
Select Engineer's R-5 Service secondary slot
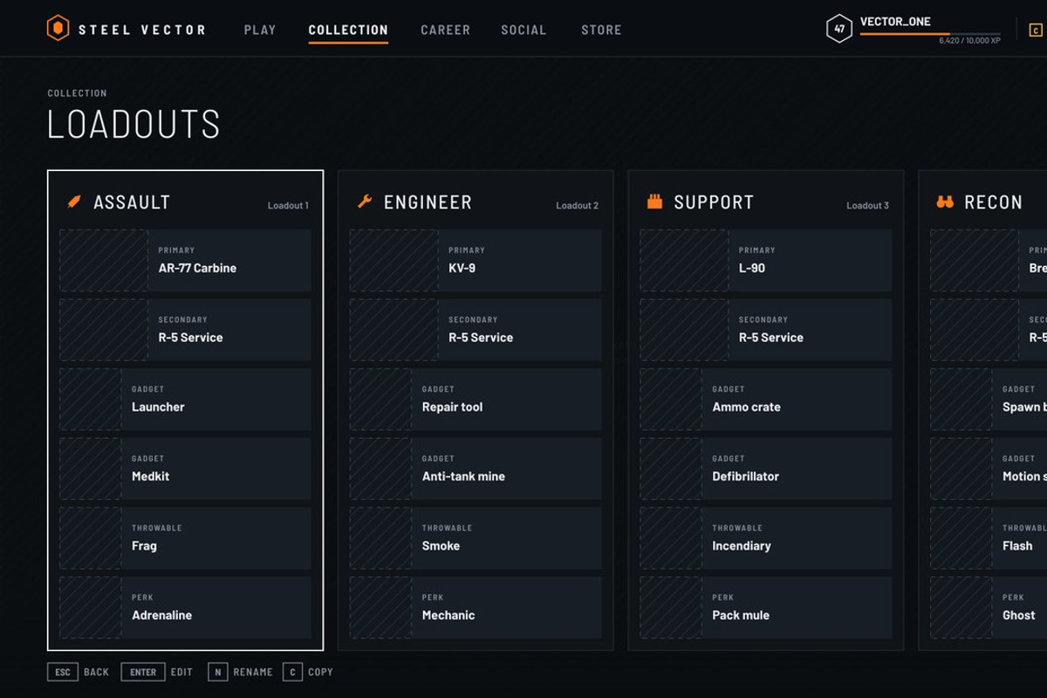476,330
